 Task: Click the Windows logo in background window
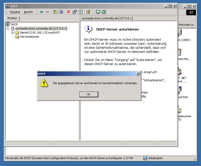(x=191, y=12)
